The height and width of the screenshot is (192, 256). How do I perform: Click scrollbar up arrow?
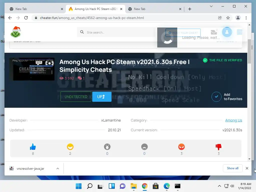249,25
